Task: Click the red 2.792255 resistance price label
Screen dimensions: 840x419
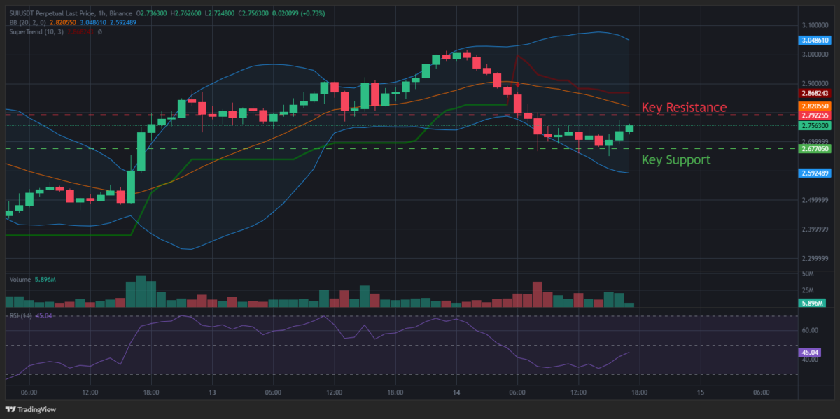Action: [814, 115]
